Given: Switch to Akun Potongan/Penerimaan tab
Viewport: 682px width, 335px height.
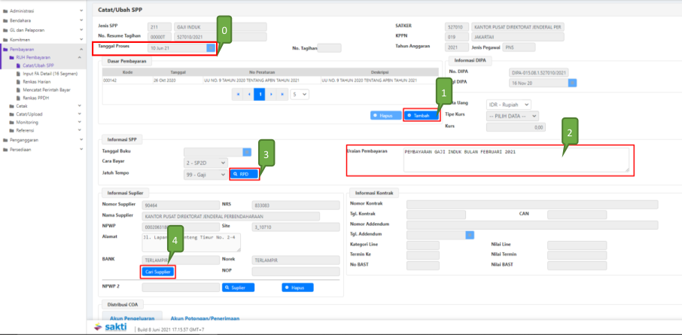Looking at the screenshot, I should pyautogui.click(x=205, y=319).
